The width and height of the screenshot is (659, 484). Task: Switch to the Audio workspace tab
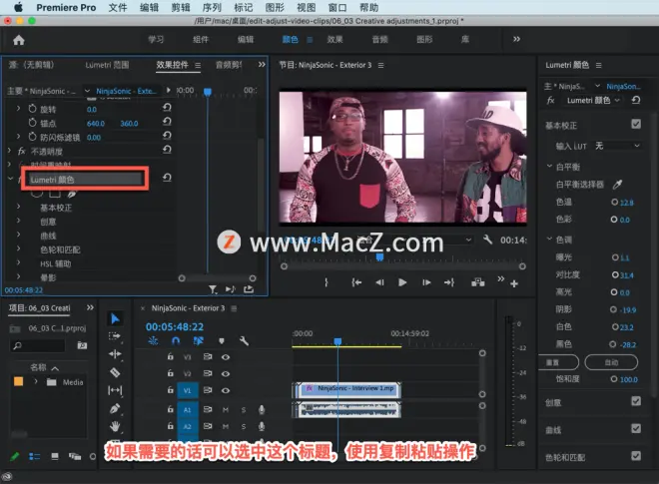coord(379,40)
